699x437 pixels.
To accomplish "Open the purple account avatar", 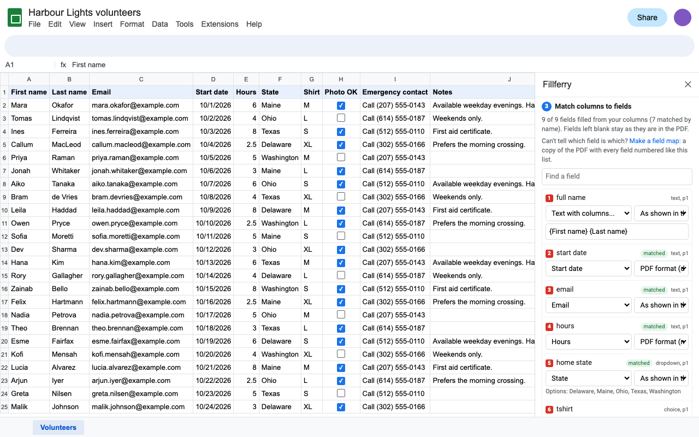I will 683,17.
